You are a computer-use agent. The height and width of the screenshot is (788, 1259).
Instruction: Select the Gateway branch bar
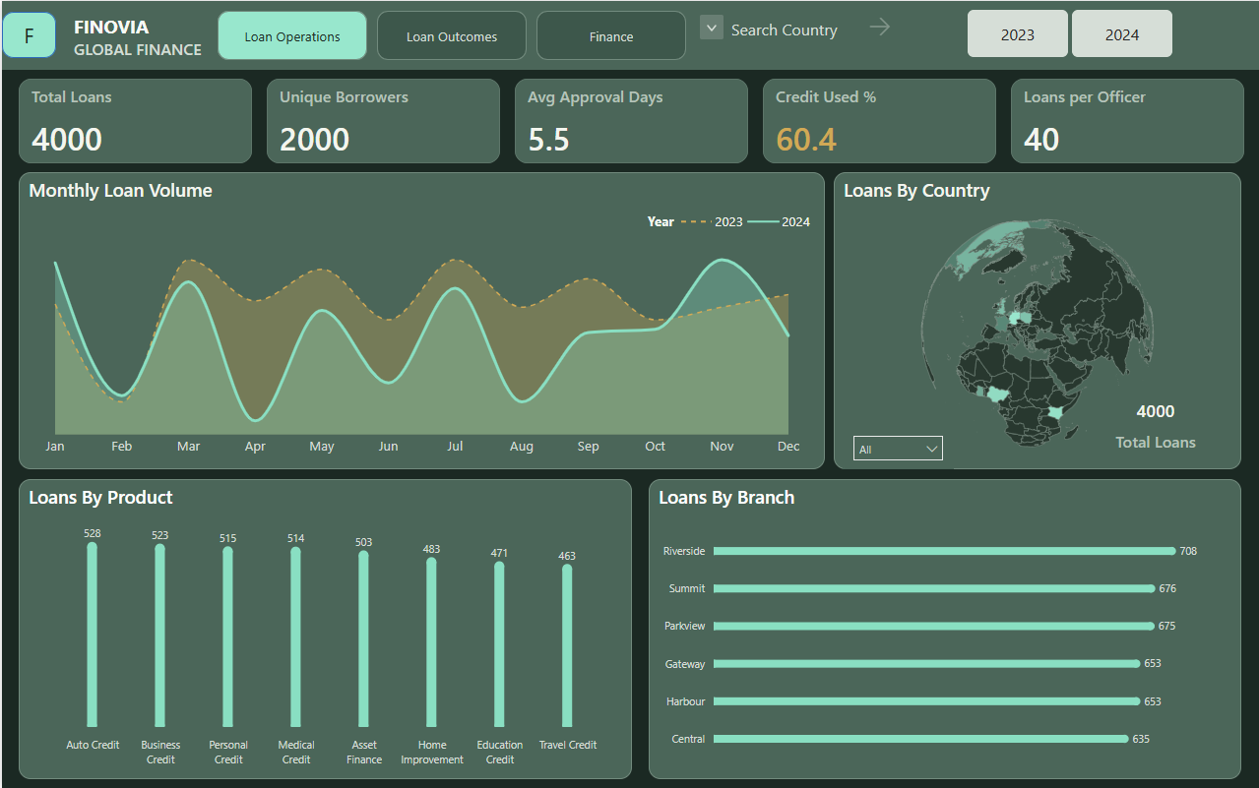click(x=927, y=663)
